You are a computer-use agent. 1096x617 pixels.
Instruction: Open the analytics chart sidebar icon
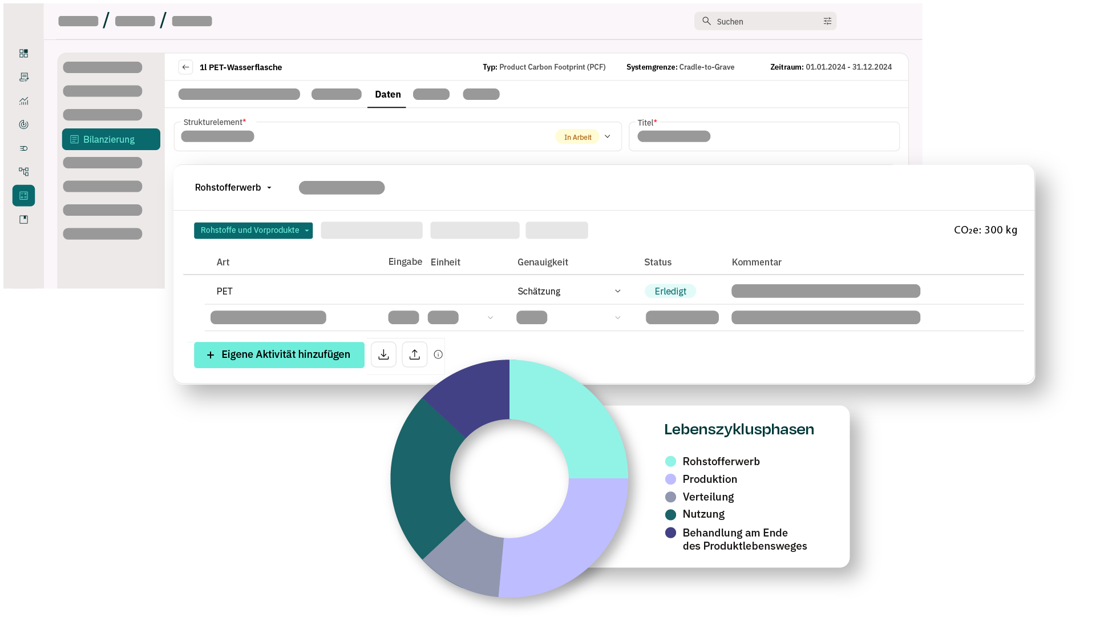click(x=23, y=101)
